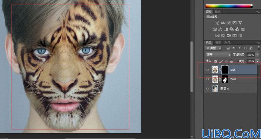Add a Levels adjustment layer

[223, 23]
